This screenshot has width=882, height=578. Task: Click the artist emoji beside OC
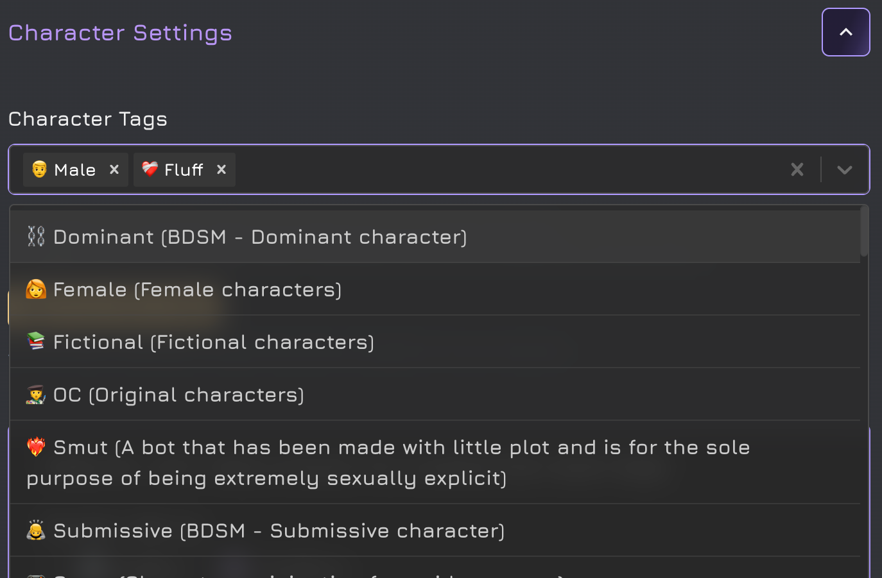click(36, 395)
